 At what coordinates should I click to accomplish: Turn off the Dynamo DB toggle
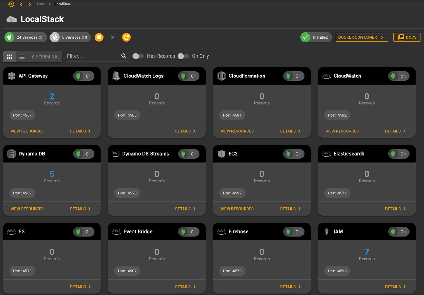(x=84, y=154)
